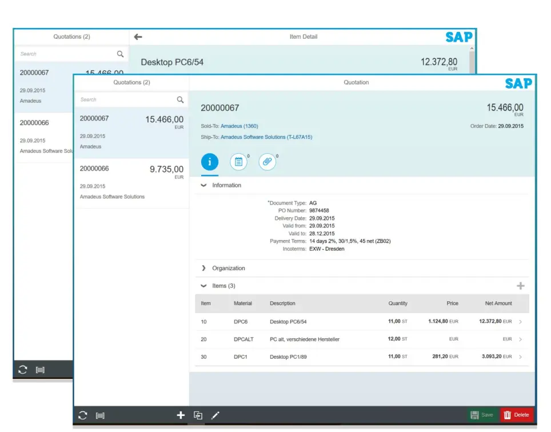
Task: Click the Material column header
Action: click(x=243, y=303)
